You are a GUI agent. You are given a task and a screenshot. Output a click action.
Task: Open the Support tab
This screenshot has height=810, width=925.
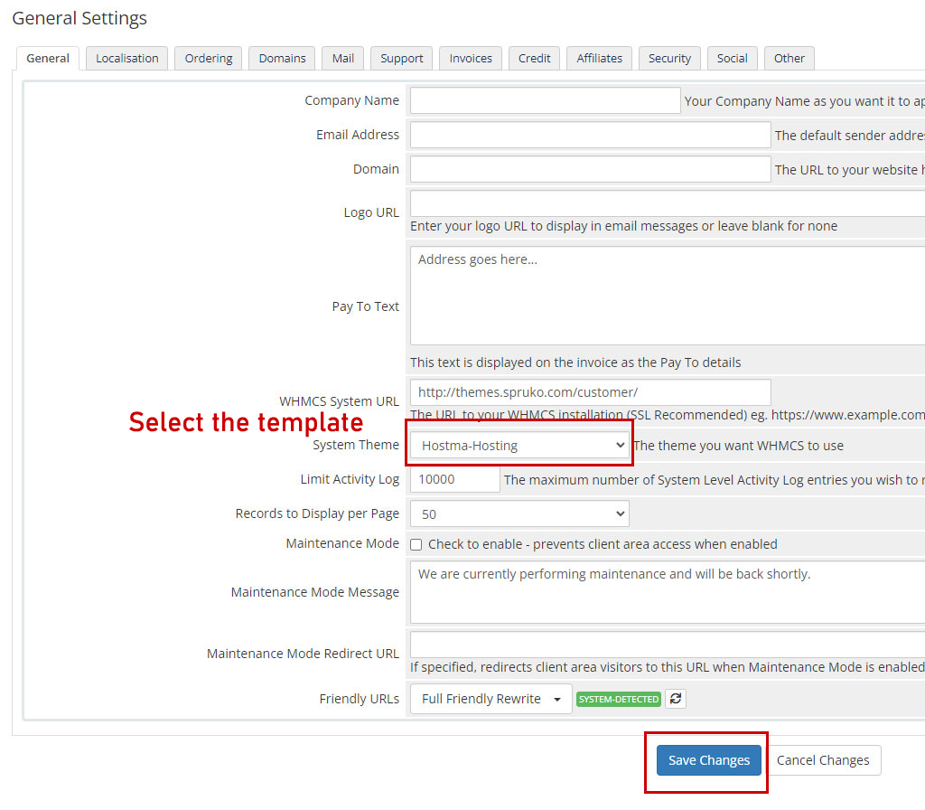tap(401, 58)
